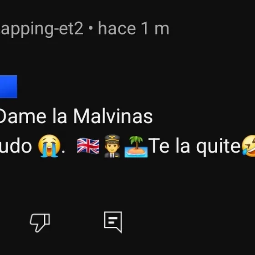Click the word 'quite' in the comment
Viewport: 255px width, 255px height.
pos(219,146)
